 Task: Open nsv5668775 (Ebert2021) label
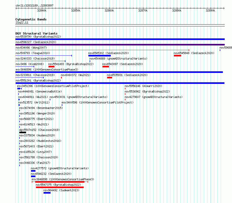pos(36,119)
